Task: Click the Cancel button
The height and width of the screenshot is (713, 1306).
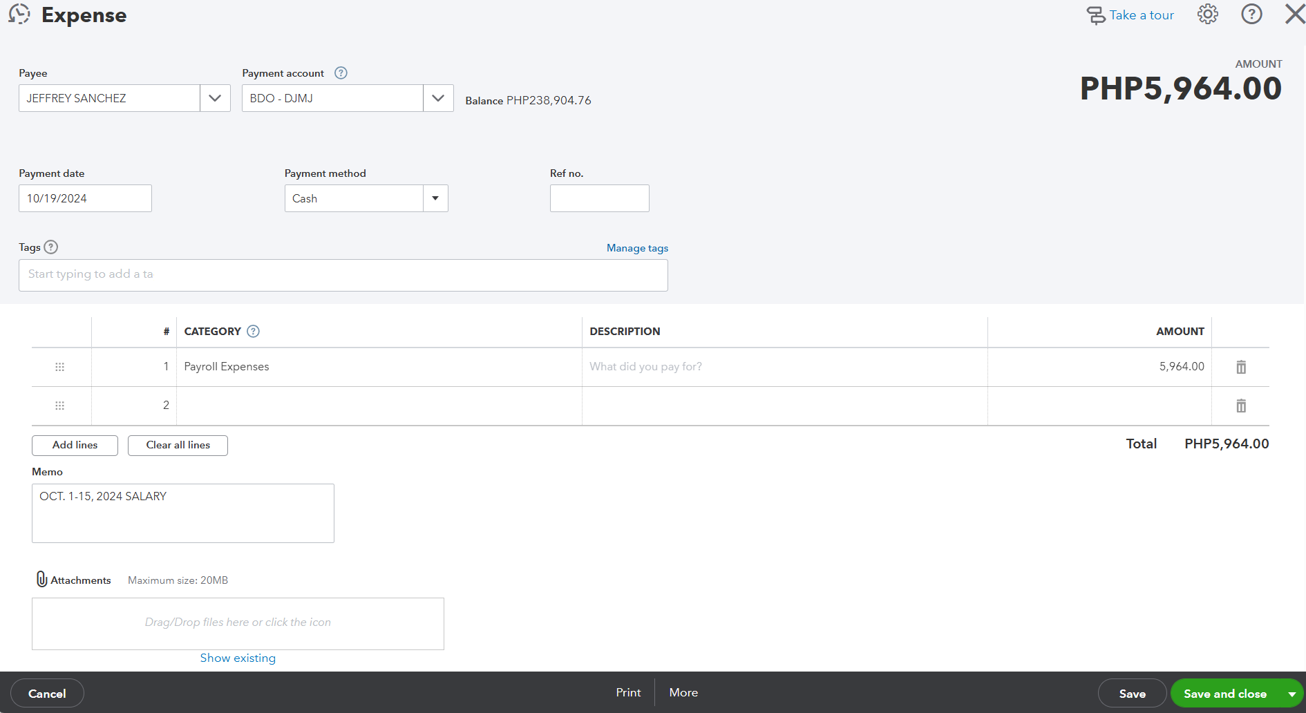Action: click(x=47, y=694)
